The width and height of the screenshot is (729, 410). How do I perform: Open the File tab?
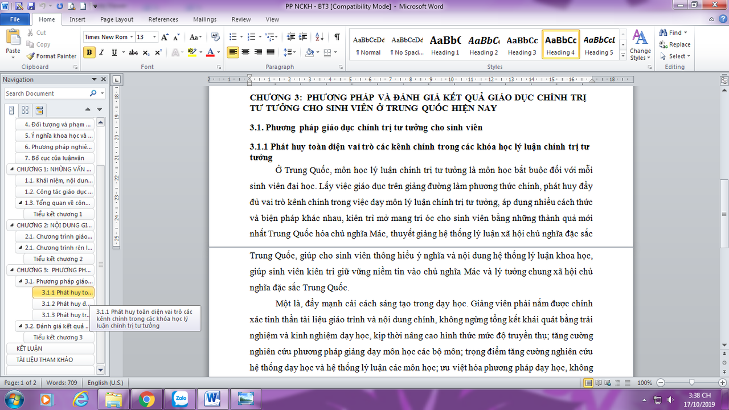15,19
